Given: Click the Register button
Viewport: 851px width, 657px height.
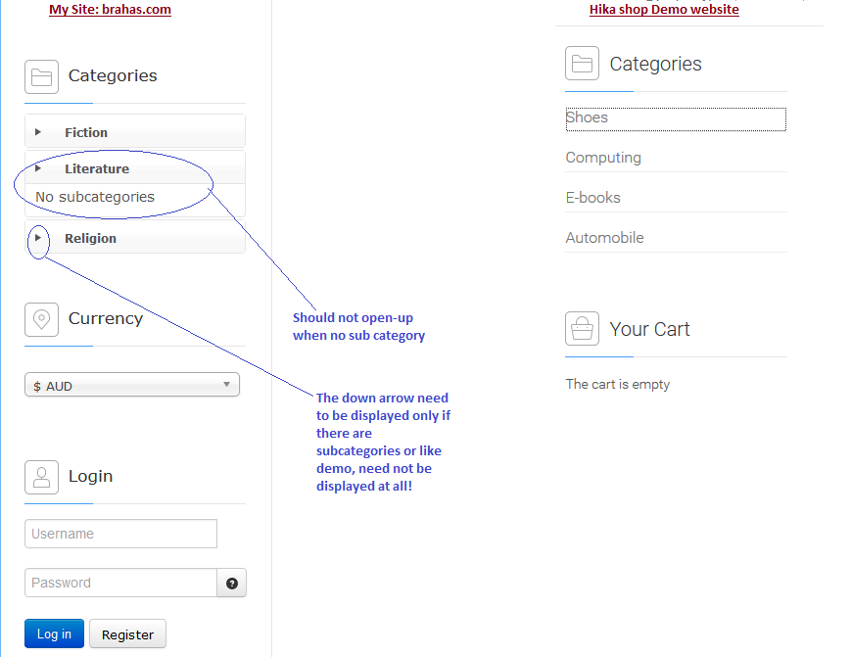Looking at the screenshot, I should (x=127, y=634).
